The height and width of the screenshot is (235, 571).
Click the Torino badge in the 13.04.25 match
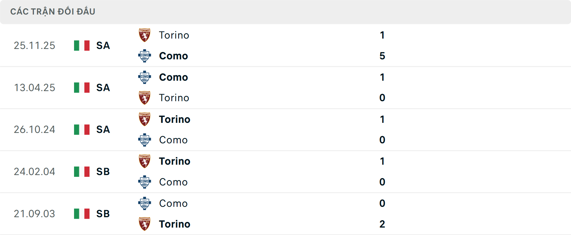[x=145, y=97]
